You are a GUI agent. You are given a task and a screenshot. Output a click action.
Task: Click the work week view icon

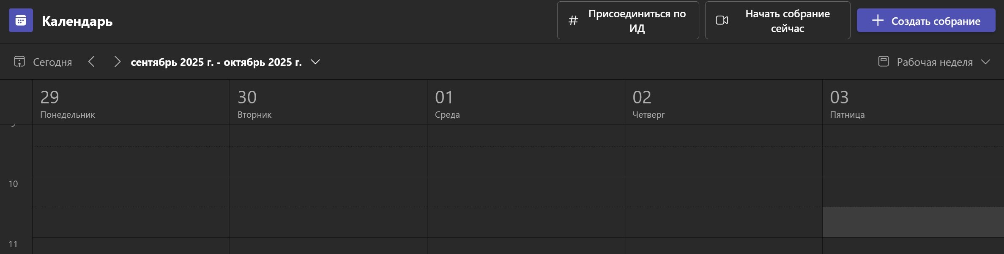[884, 62]
